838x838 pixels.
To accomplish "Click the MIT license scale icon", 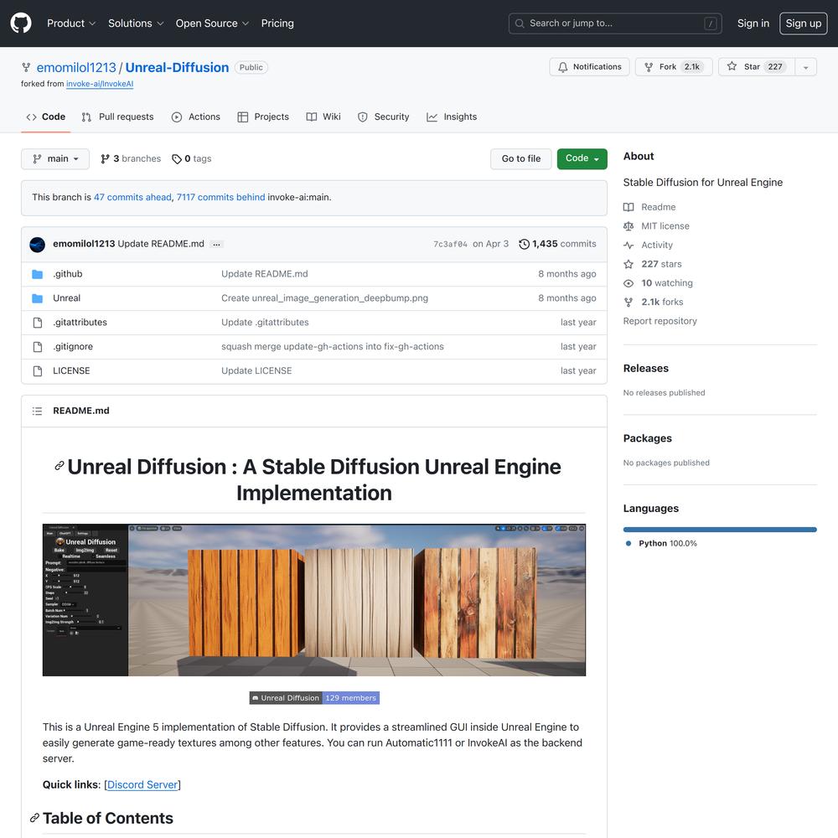I will pyautogui.click(x=628, y=226).
